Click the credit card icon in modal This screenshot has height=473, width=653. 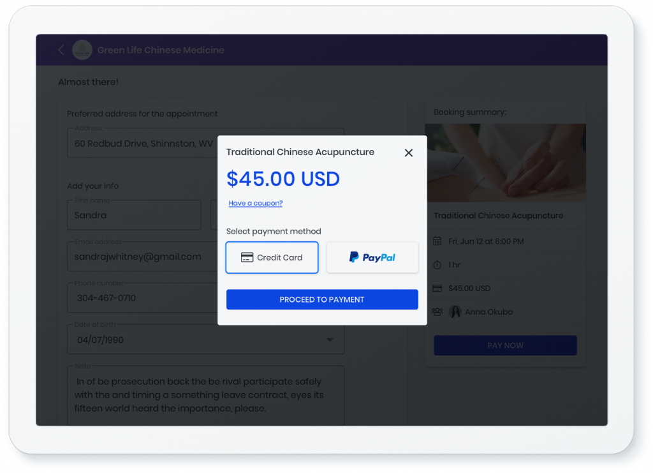coord(247,257)
